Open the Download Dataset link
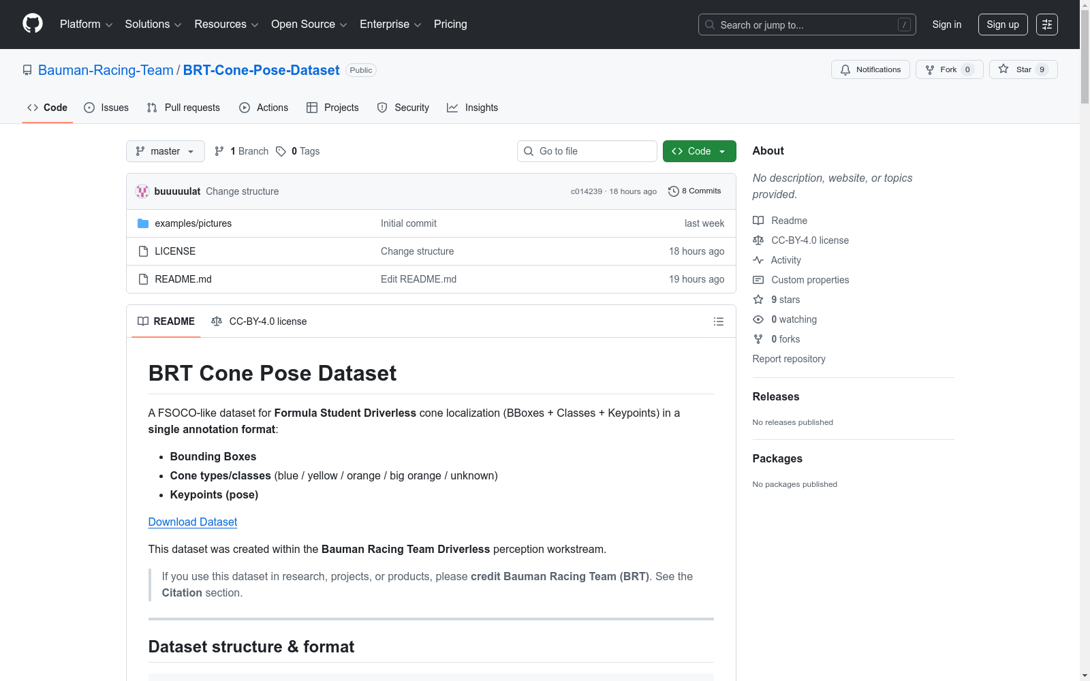 click(x=193, y=522)
